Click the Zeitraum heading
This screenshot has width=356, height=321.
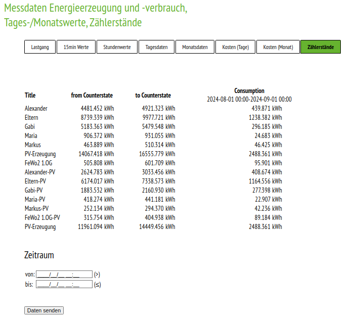pos(39,255)
